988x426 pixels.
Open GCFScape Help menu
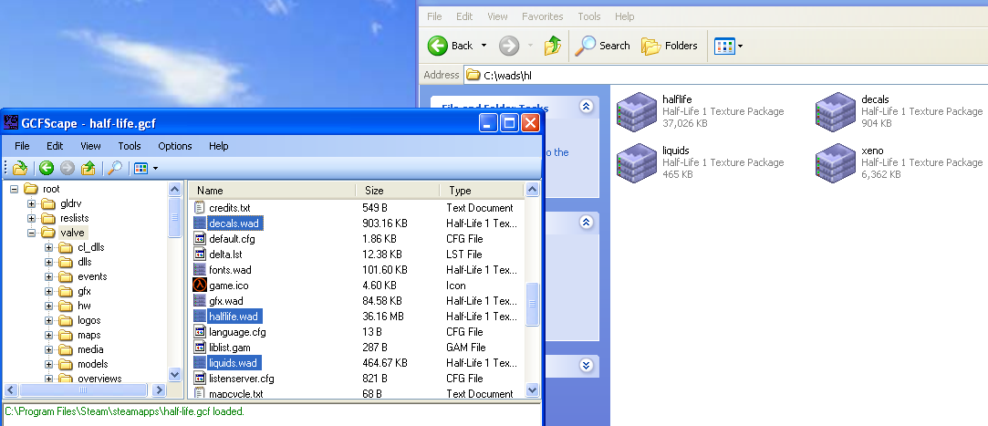click(x=219, y=146)
